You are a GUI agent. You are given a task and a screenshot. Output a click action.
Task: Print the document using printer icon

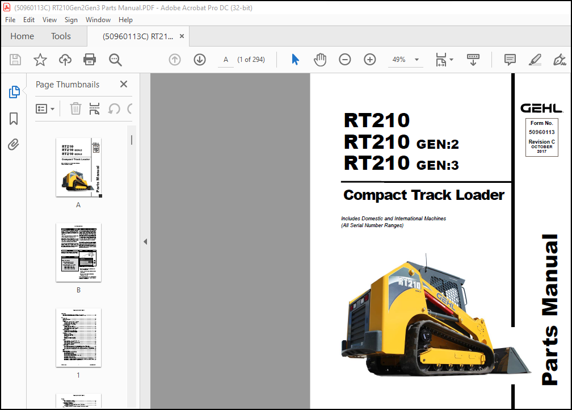90,60
